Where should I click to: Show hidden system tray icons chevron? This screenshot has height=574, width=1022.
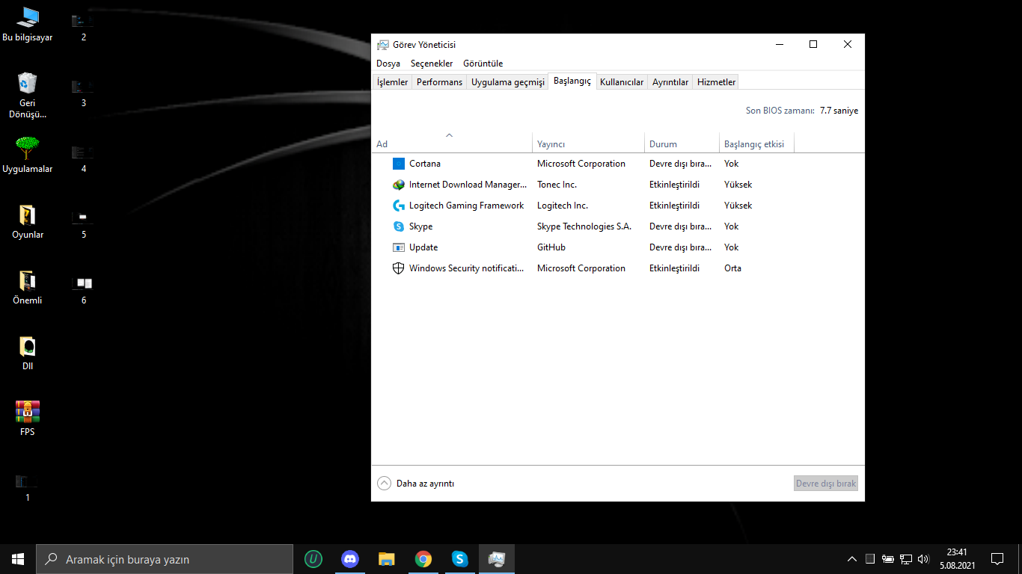pos(851,559)
